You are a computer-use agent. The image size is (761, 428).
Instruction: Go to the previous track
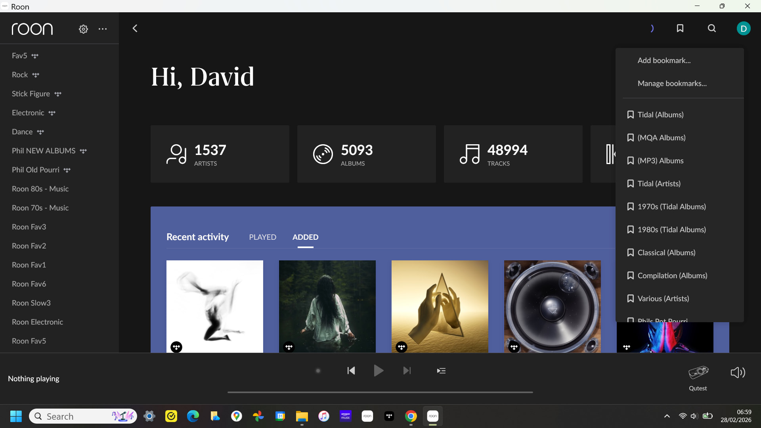(x=351, y=371)
